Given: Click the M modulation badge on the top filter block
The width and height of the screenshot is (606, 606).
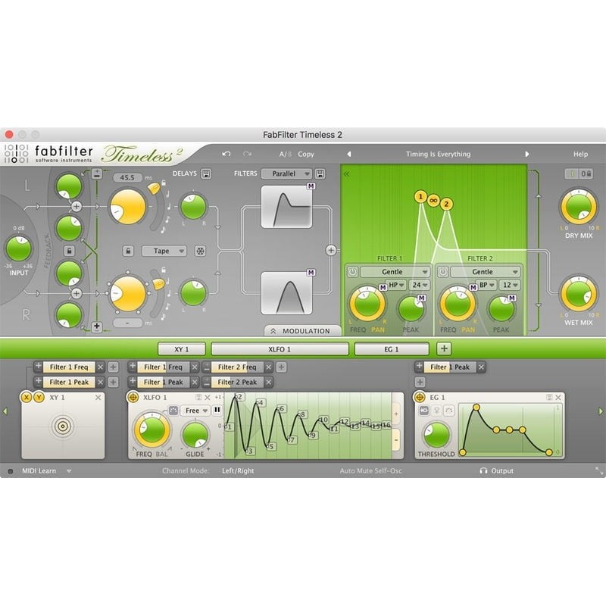Looking at the screenshot, I should [311, 187].
